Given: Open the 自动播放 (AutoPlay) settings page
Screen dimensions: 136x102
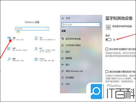Looking at the screenshot, I should point(68,77).
